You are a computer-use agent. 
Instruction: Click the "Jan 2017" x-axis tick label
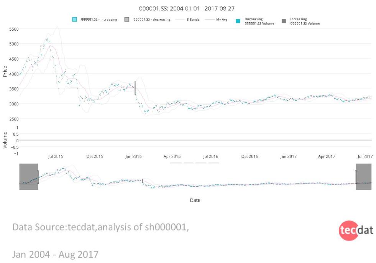pos(288,156)
